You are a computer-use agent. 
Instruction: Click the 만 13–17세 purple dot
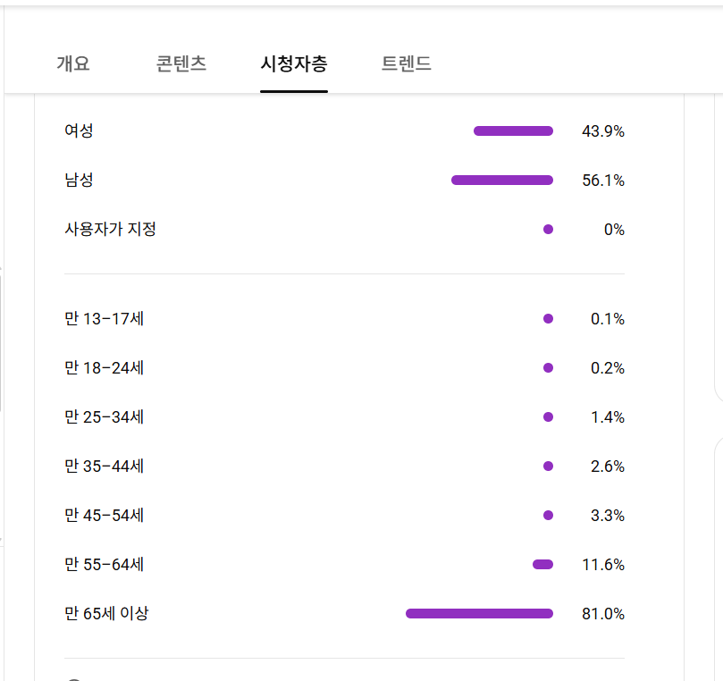548,319
